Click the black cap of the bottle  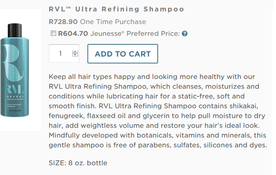(15, 30)
